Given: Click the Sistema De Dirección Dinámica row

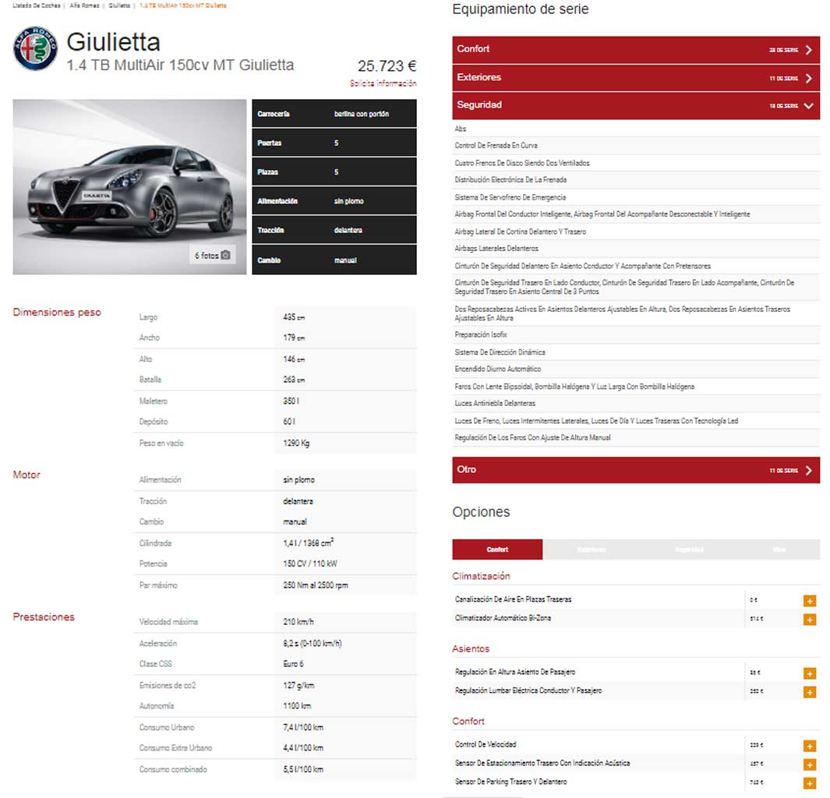Looking at the screenshot, I should (x=636, y=352).
